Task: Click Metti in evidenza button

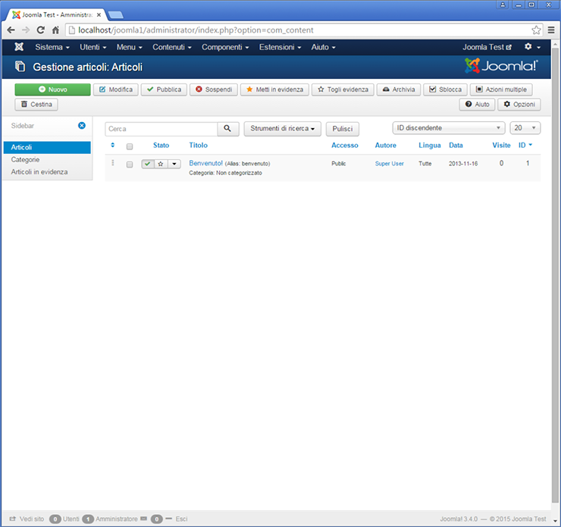Action: 274,89
